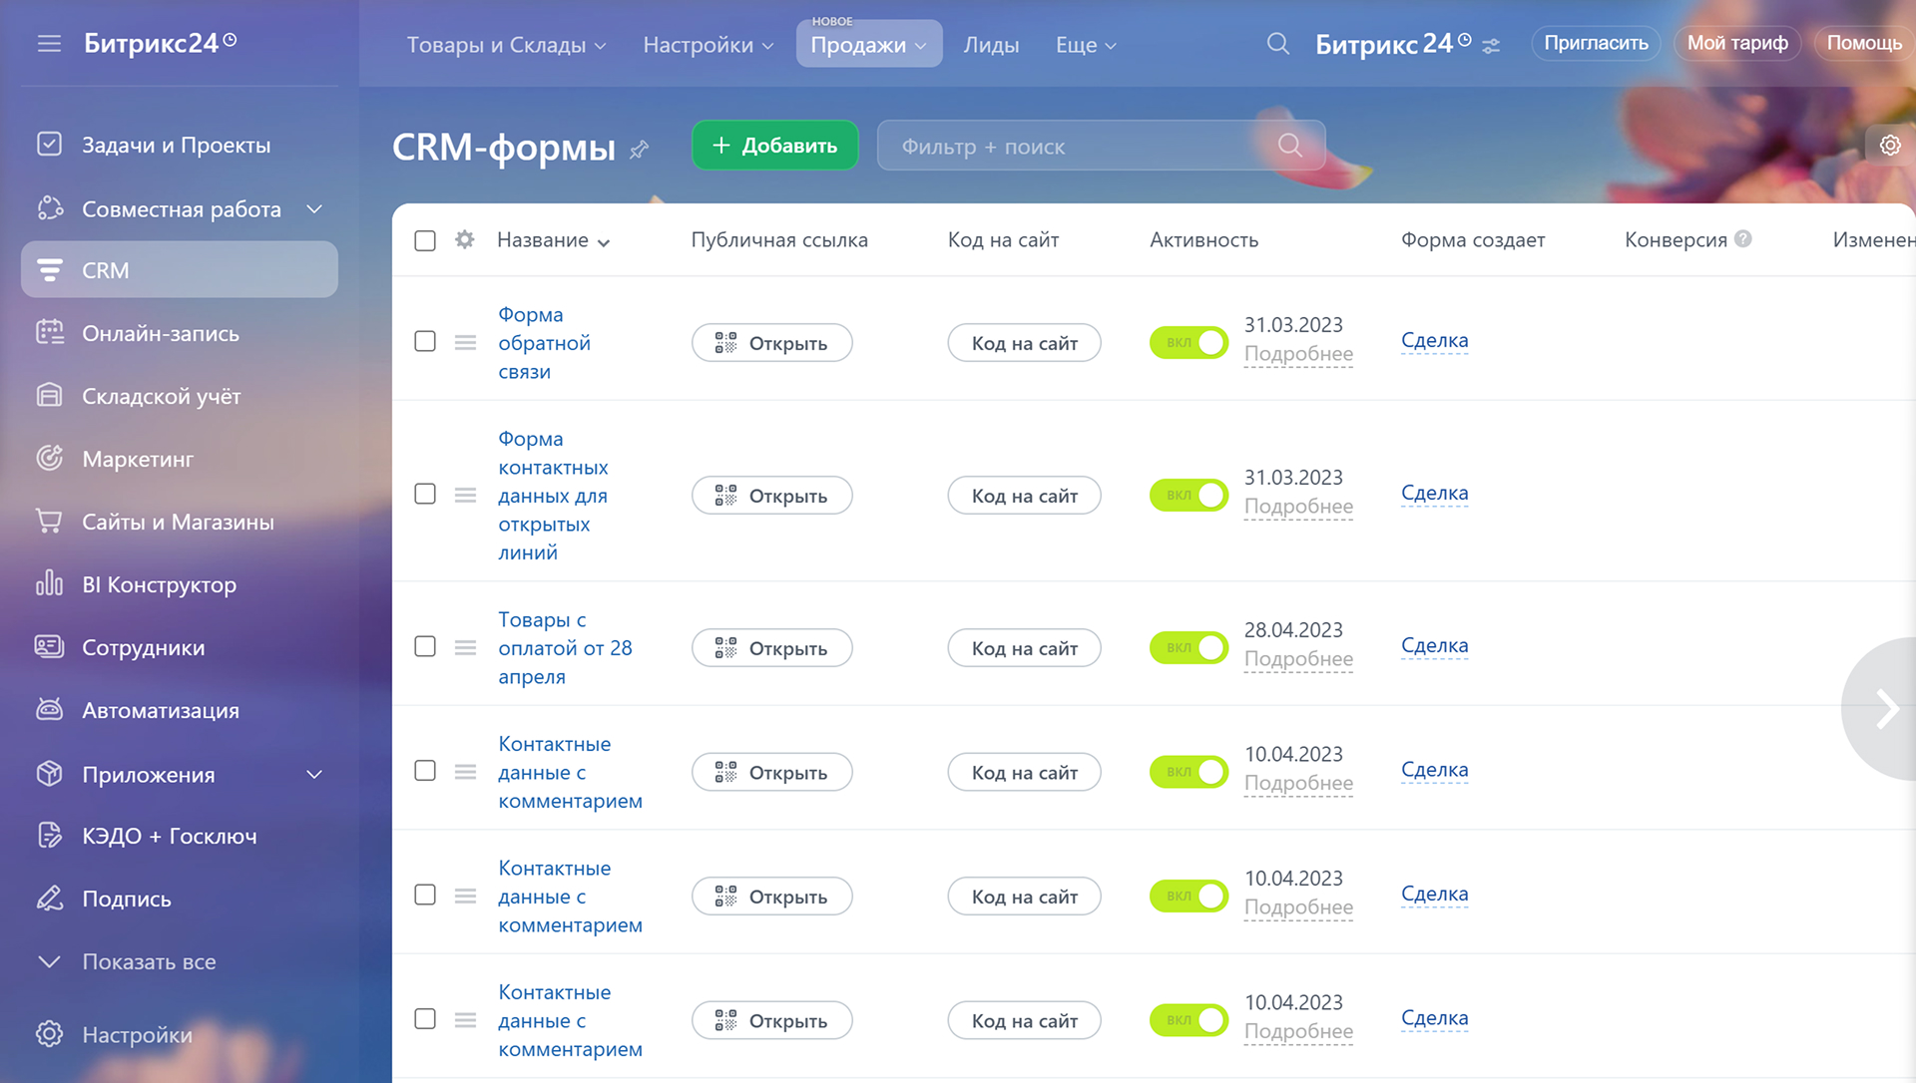Click the Помощь button
The width and height of the screenshot is (1916, 1083).
[x=1864, y=43]
